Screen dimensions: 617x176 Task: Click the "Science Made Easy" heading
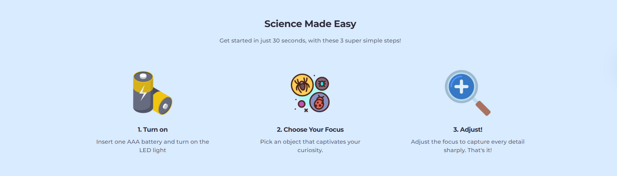coord(310,24)
